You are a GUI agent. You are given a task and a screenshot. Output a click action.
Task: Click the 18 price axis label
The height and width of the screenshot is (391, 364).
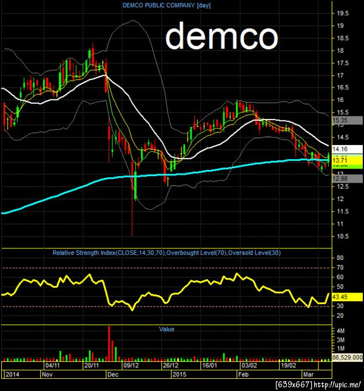340,50
